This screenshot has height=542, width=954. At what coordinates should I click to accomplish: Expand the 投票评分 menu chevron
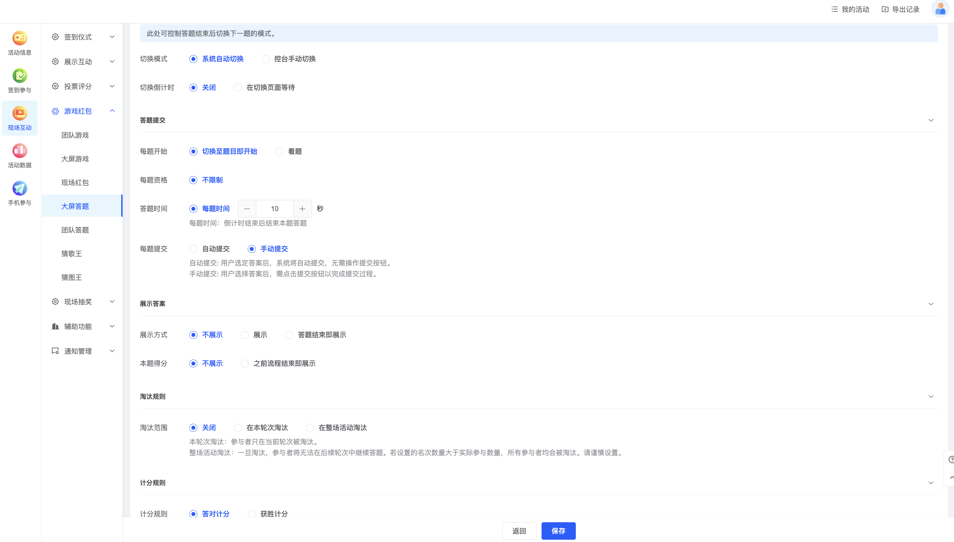(112, 86)
